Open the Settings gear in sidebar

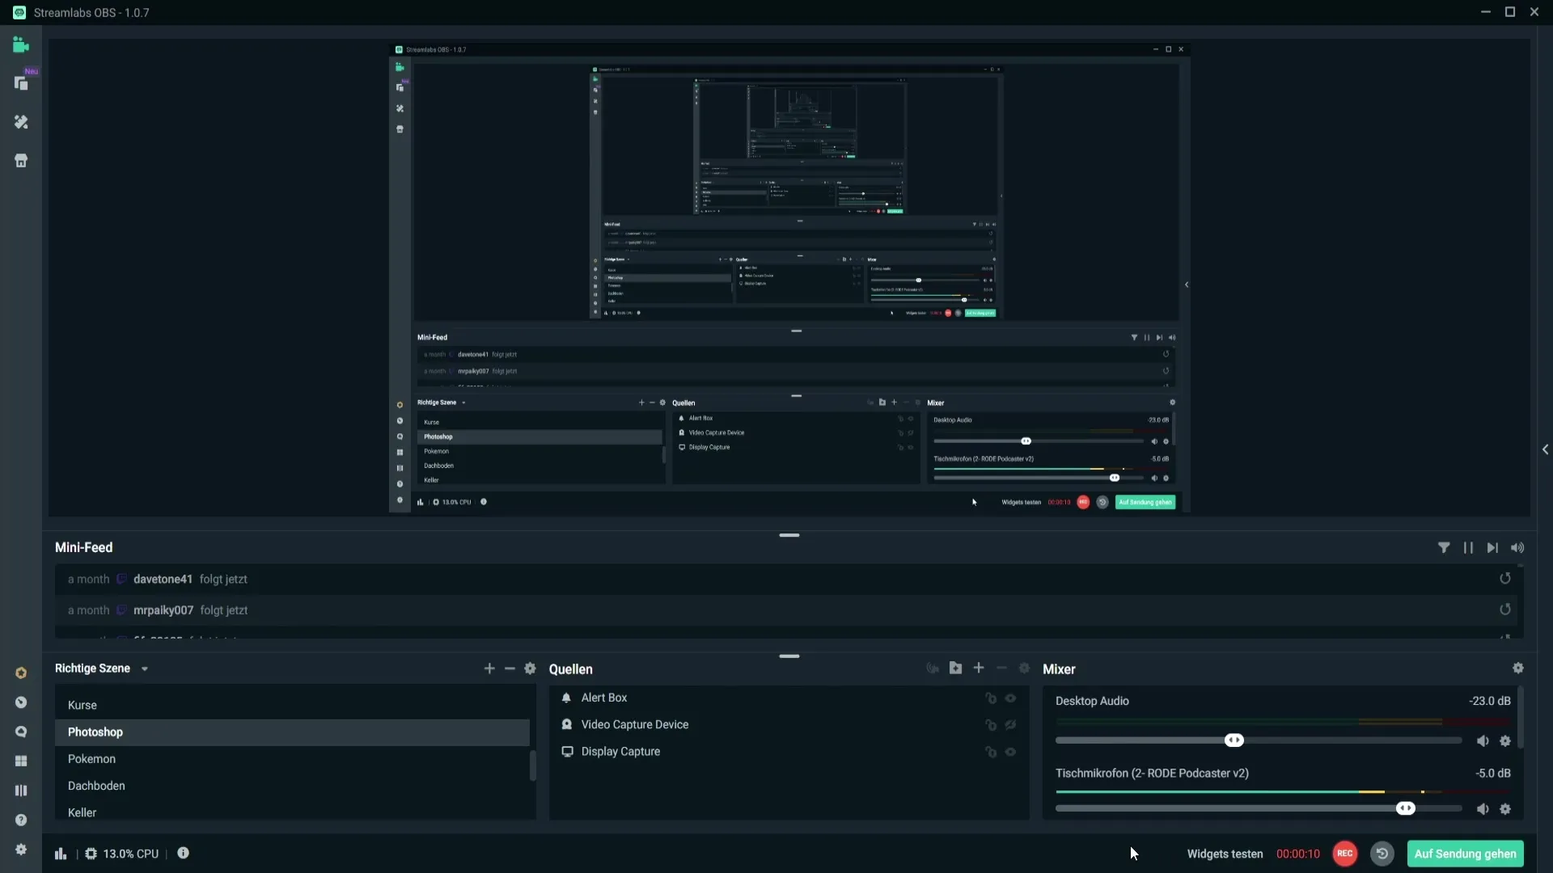coord(21,850)
